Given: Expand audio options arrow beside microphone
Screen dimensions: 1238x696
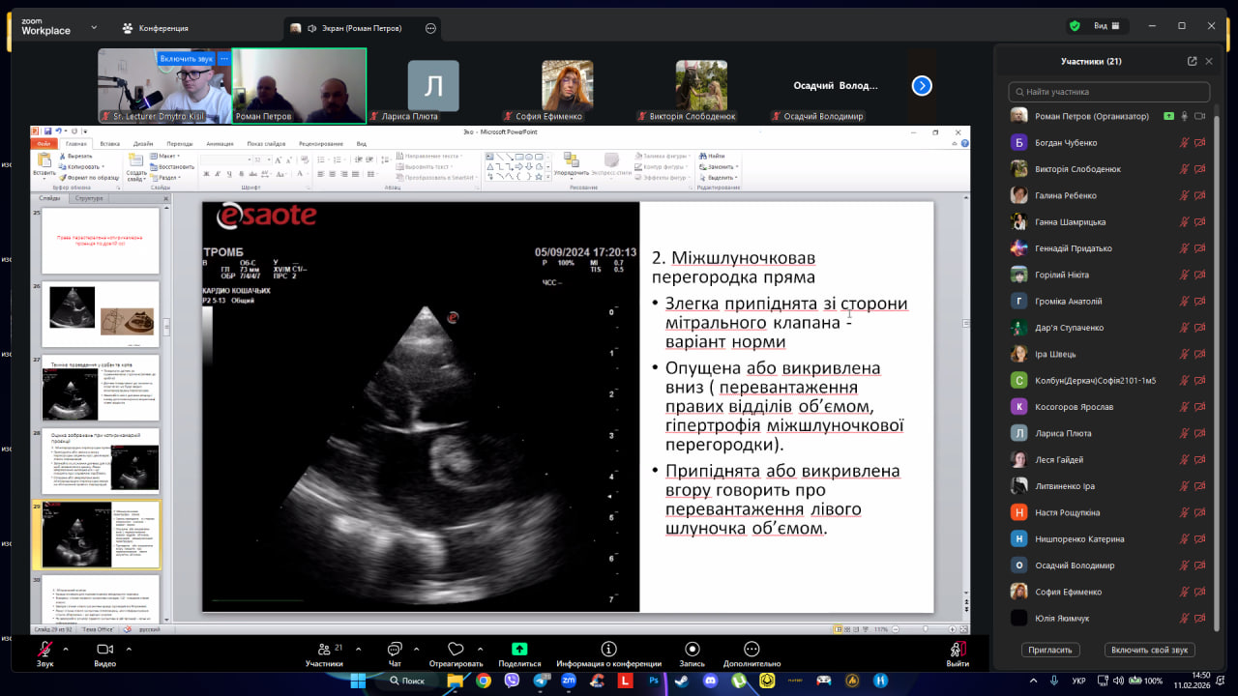Looking at the screenshot, I should (x=66, y=649).
